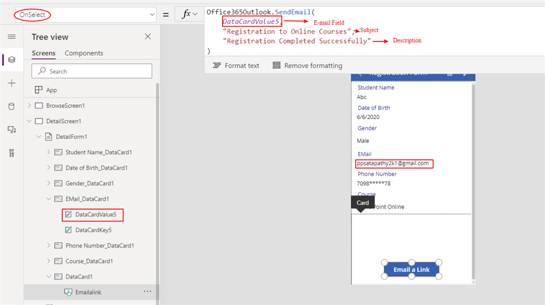The image size is (545, 305).
Task: Click the Student Name_DataCard1 card icon
Action: (x=59, y=152)
